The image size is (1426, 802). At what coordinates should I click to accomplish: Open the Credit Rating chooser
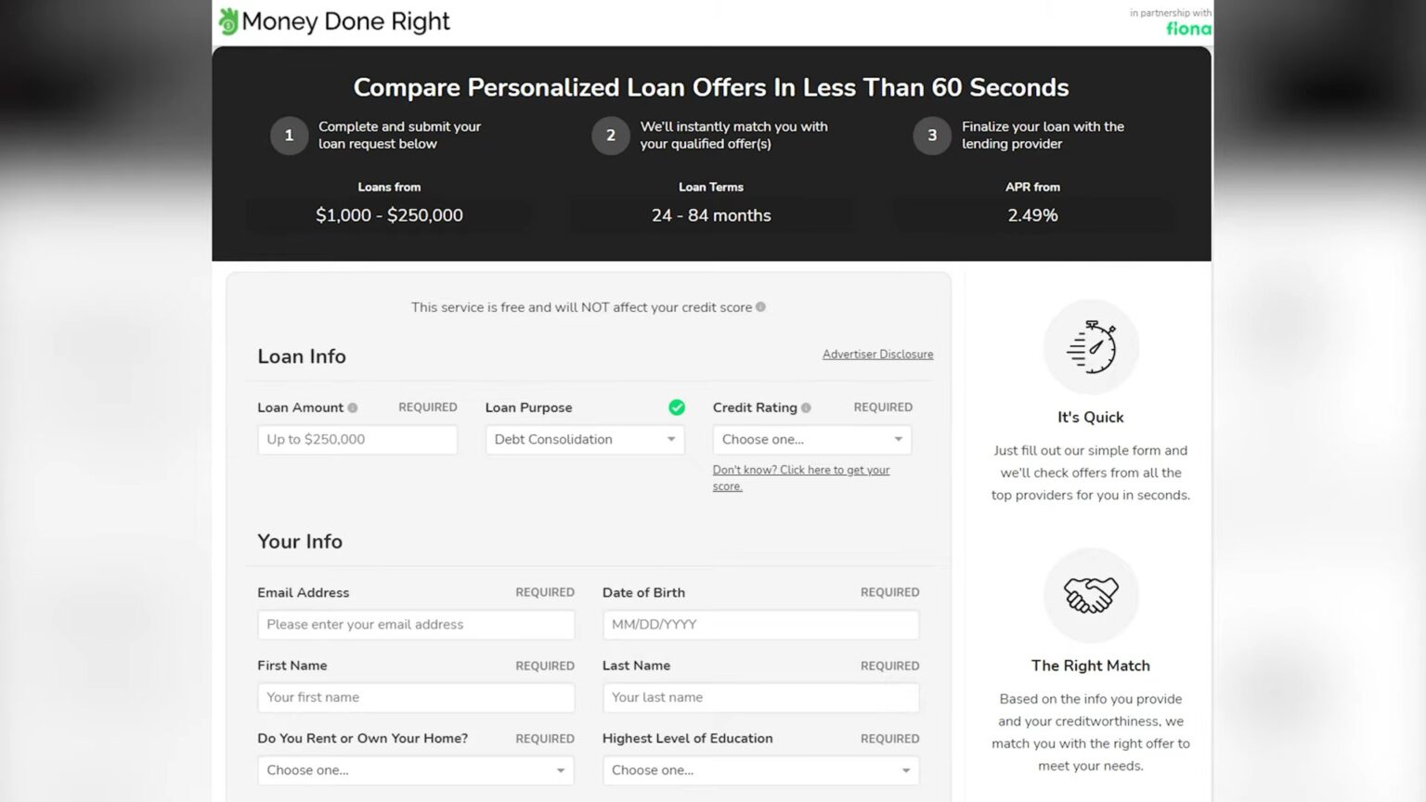pos(811,439)
